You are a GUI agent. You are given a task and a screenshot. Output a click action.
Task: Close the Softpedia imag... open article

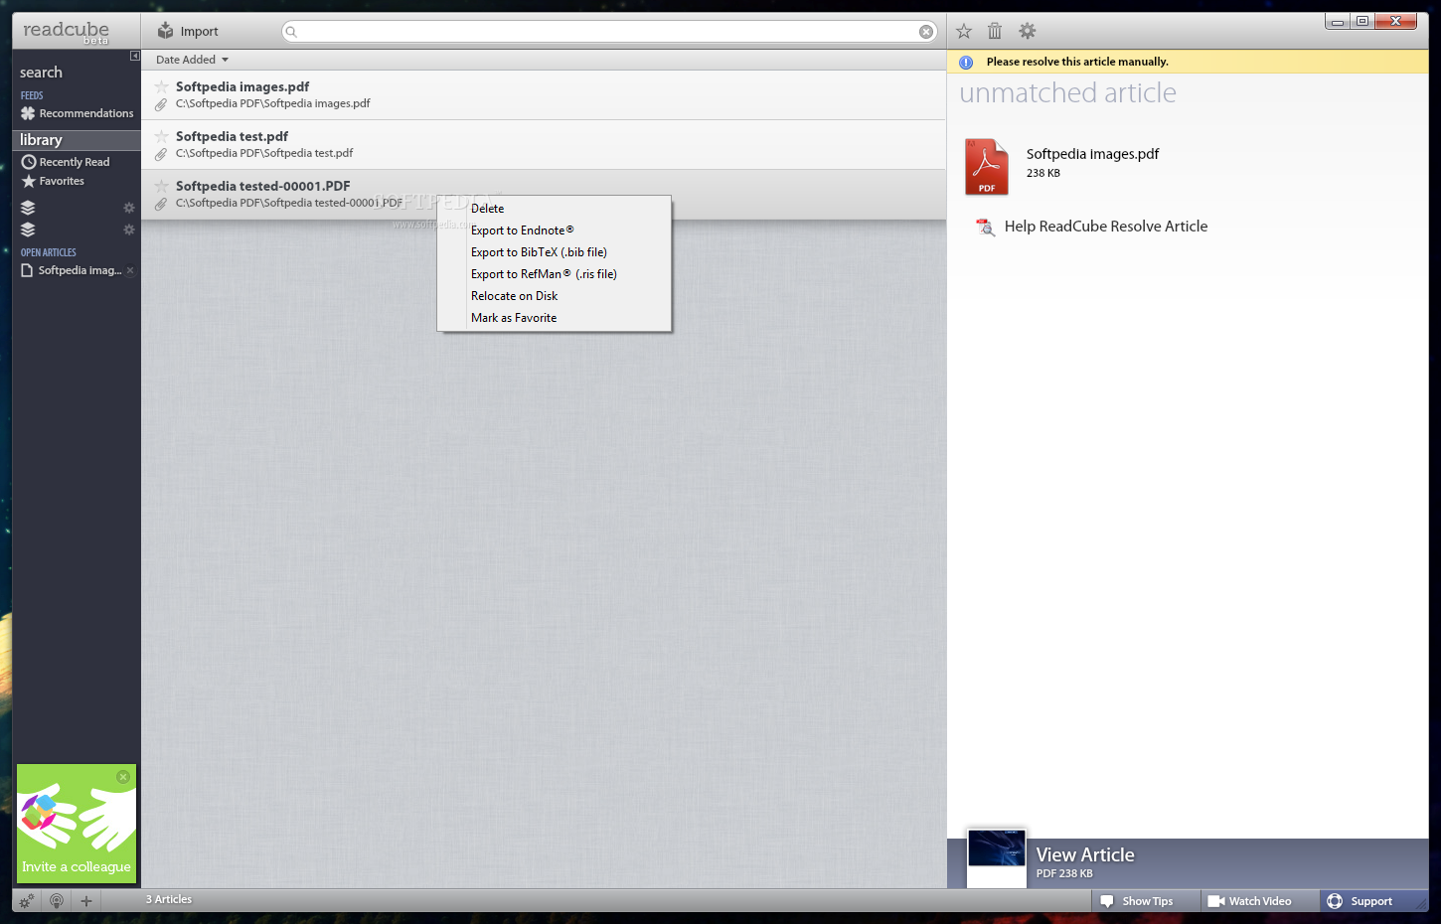[130, 270]
